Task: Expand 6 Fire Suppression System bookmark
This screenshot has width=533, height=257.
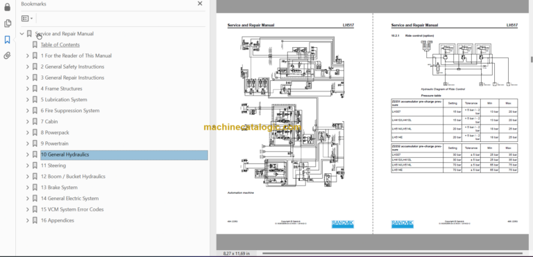Action: pyautogui.click(x=28, y=110)
